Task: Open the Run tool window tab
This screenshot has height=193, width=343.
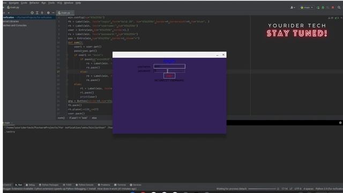Action: (x=19, y=185)
